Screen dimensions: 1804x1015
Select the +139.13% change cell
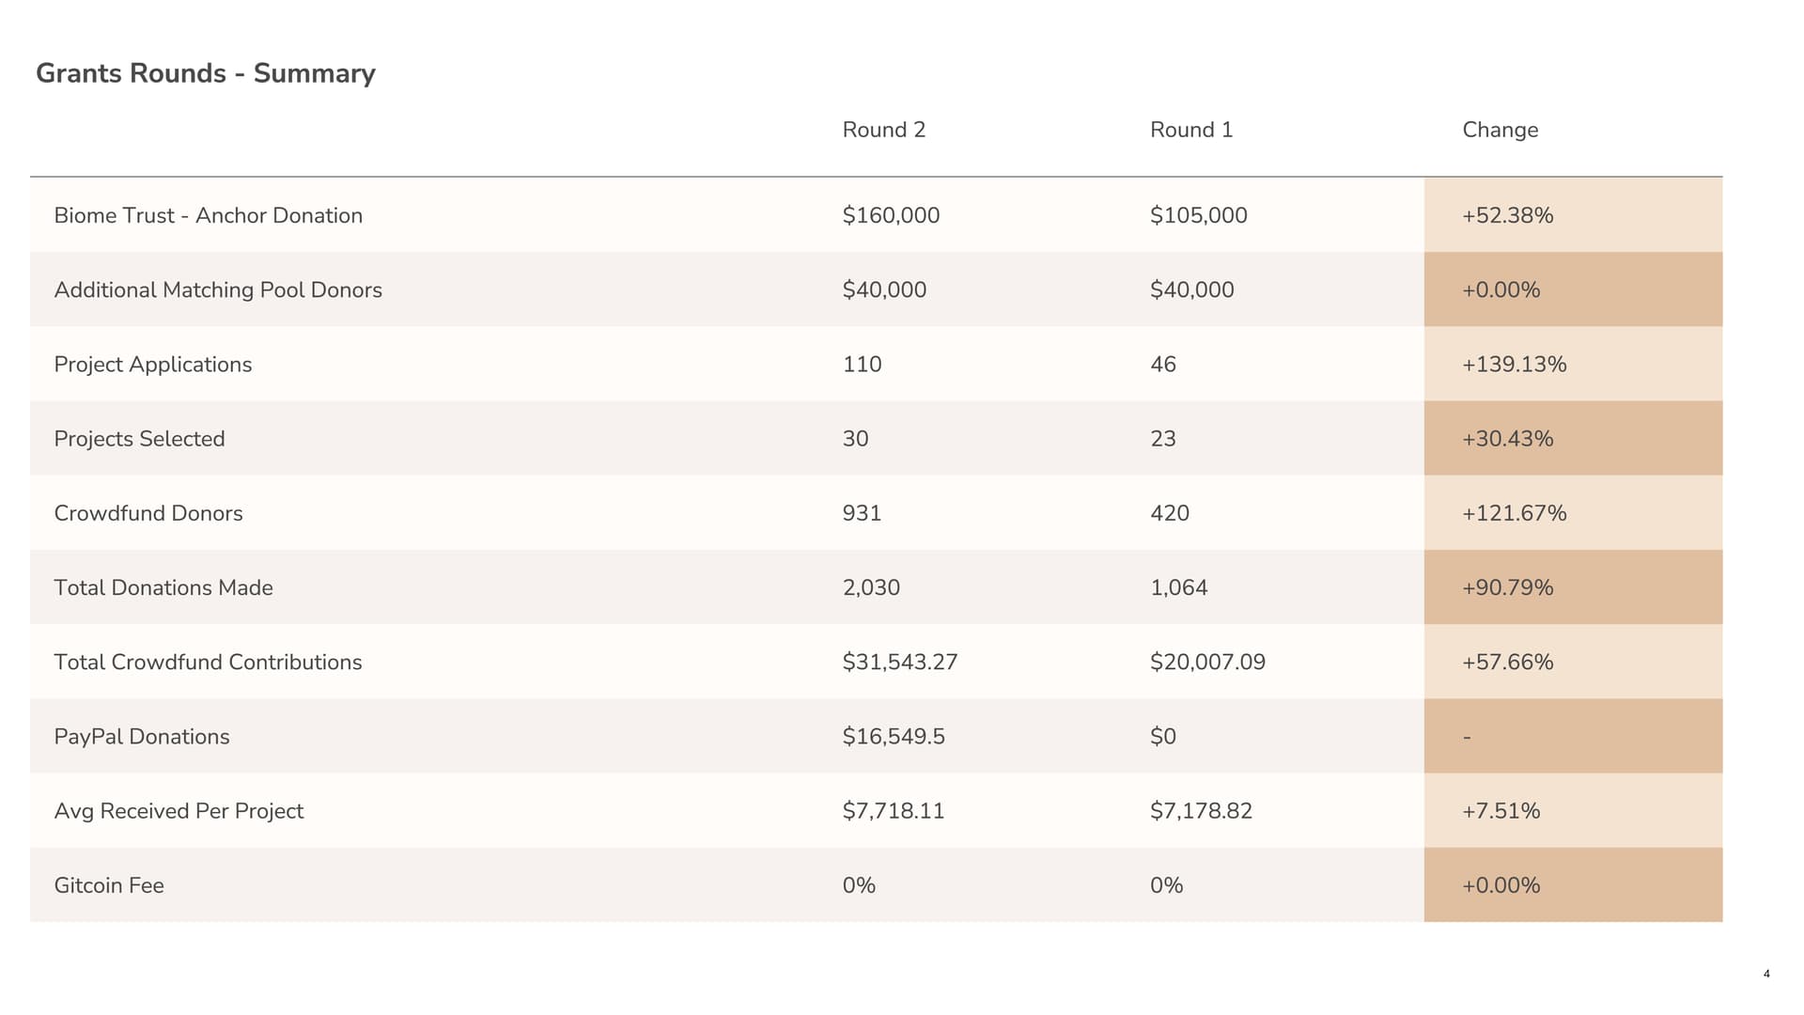click(1514, 365)
